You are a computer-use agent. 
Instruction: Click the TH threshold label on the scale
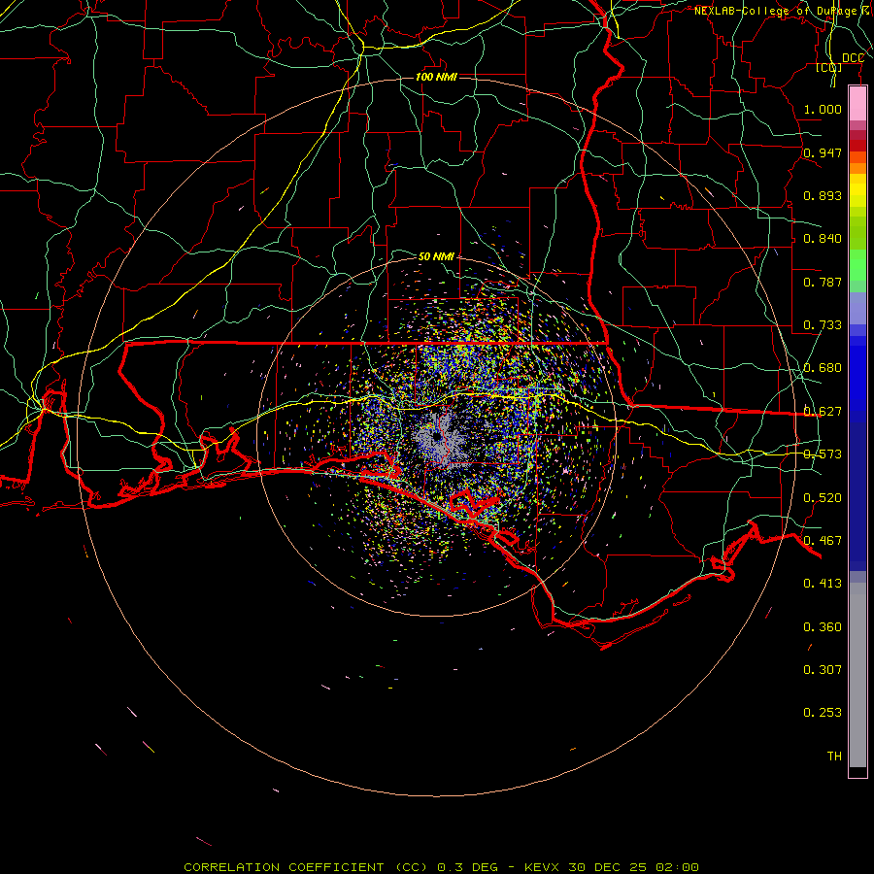coord(834,756)
